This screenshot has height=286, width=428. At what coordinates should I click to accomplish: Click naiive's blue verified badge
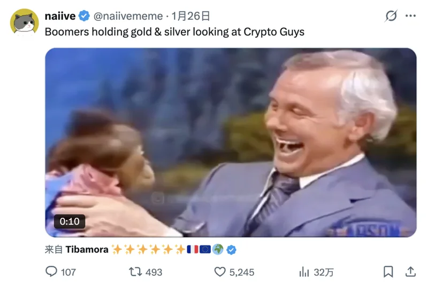click(x=84, y=16)
